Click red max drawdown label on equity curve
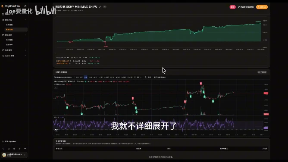The width and height of the screenshot is (288, 162). tap(106, 47)
